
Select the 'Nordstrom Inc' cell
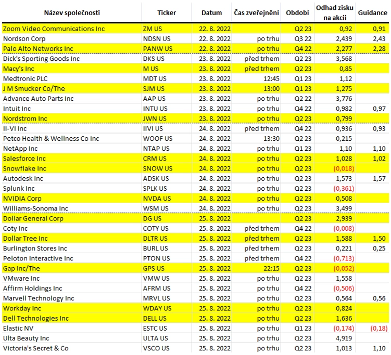72,119
